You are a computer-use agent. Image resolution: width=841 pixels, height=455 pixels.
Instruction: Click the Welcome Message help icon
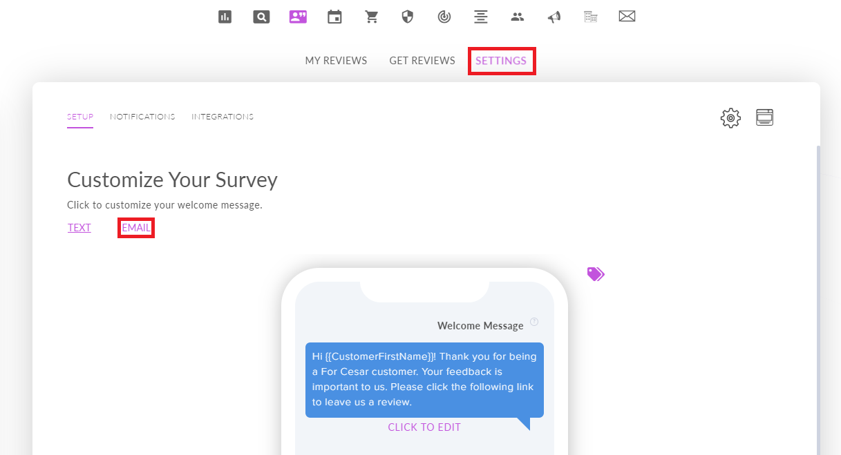coord(534,322)
